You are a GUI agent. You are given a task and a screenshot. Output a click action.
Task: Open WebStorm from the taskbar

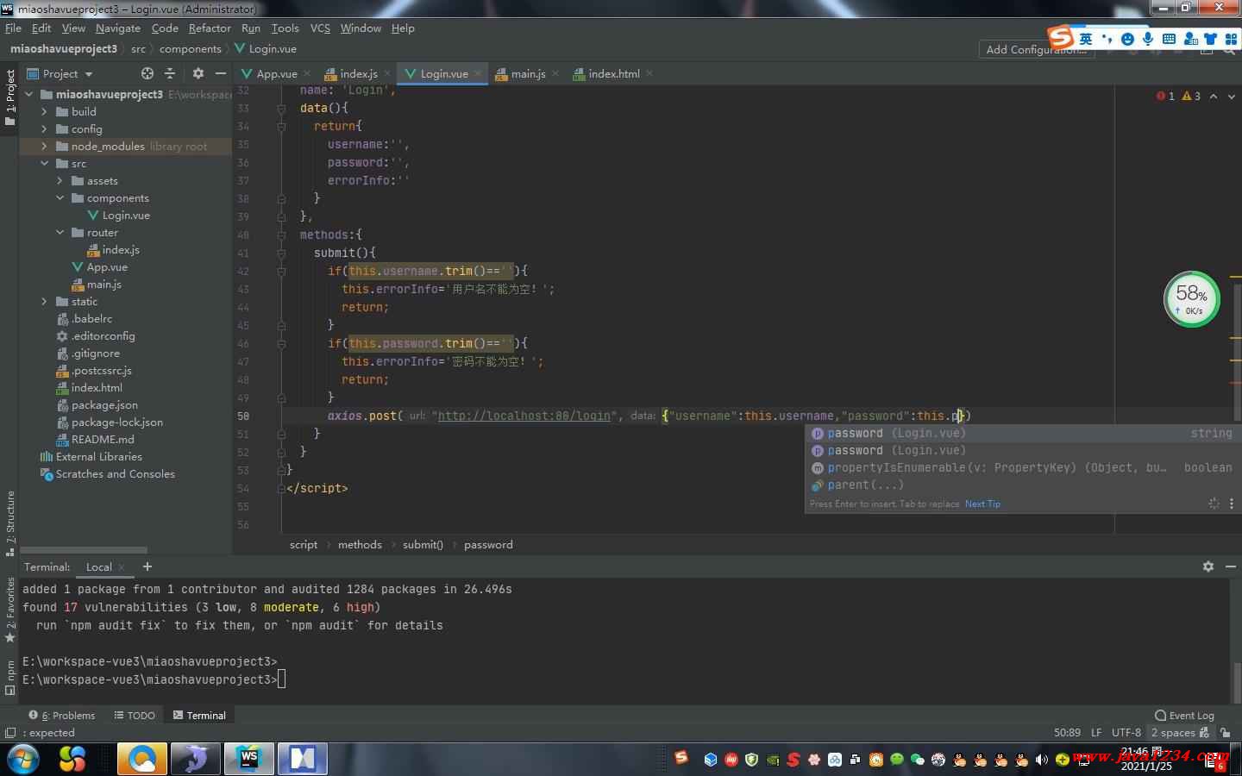point(249,759)
